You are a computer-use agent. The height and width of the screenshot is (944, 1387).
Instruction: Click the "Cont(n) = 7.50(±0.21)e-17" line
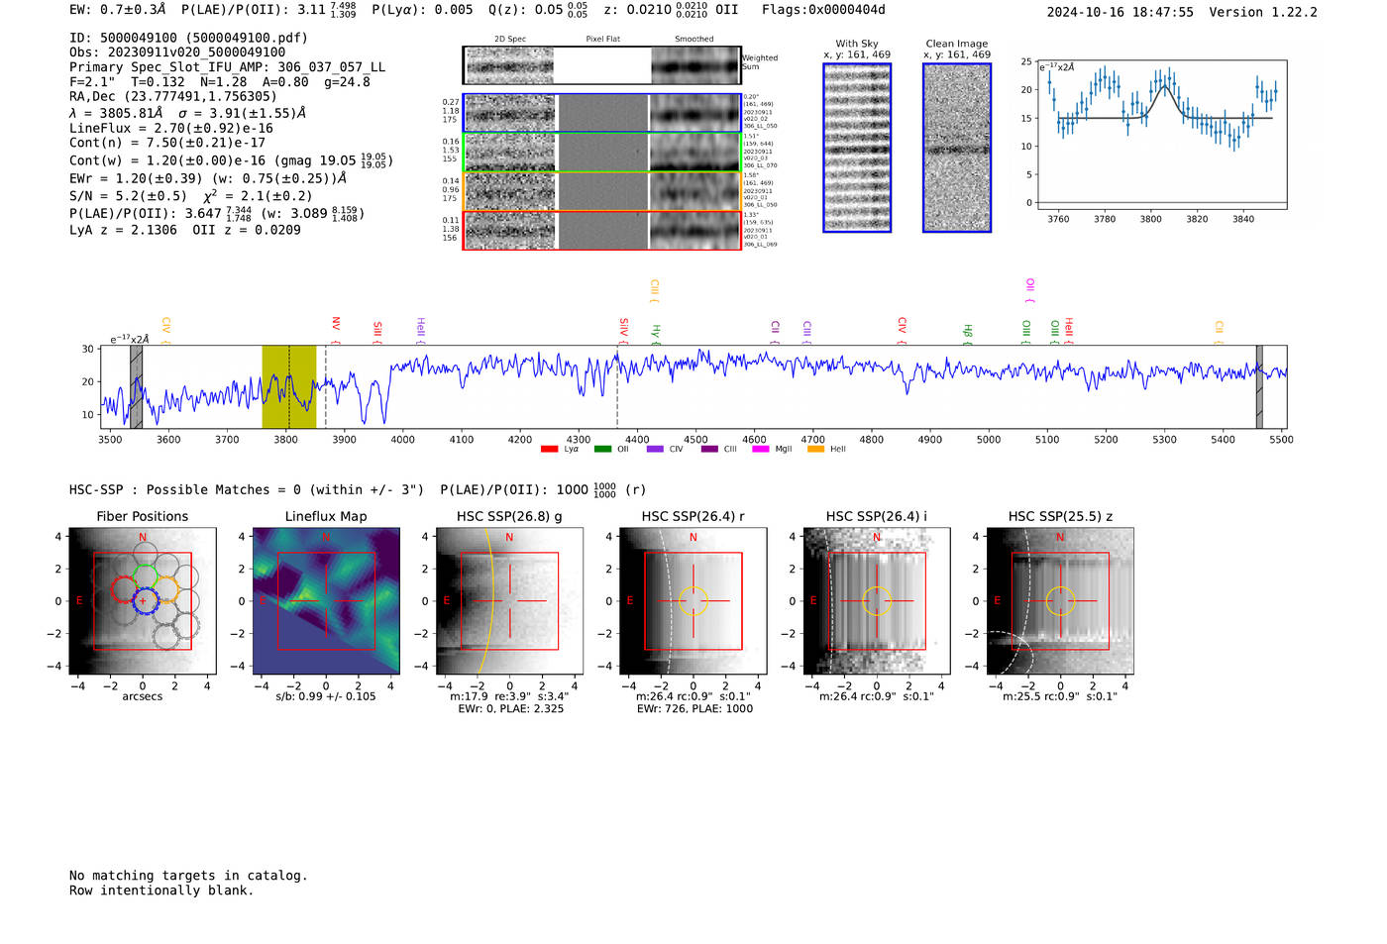(x=167, y=143)
